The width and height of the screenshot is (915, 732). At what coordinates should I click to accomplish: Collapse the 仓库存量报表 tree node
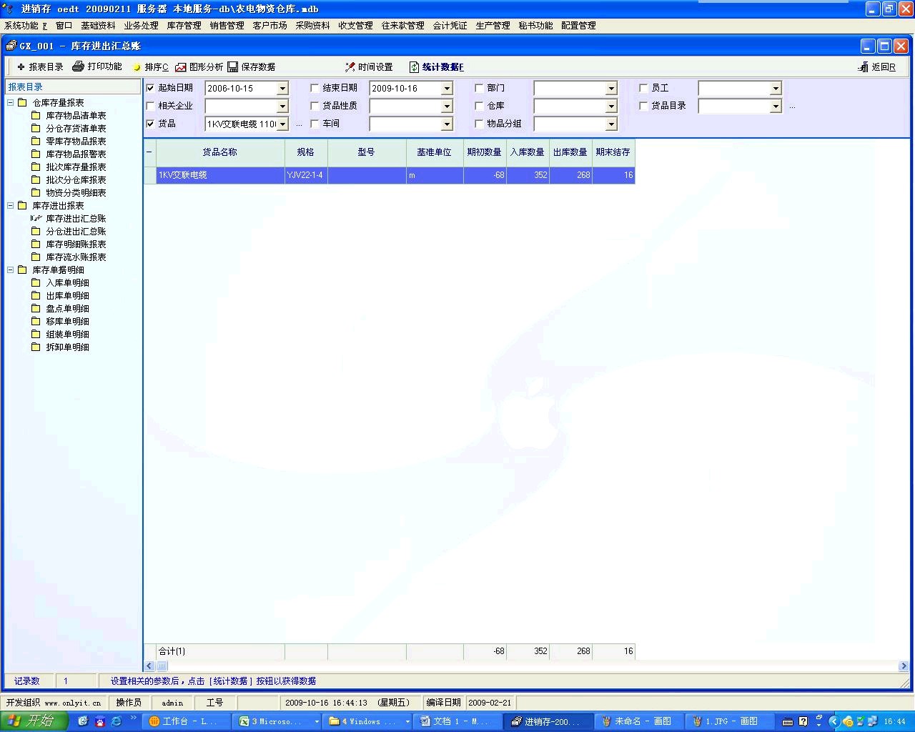[x=11, y=103]
